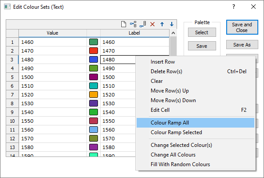Click the Label column header
Screen dimensions: 264x178
click(135, 33)
